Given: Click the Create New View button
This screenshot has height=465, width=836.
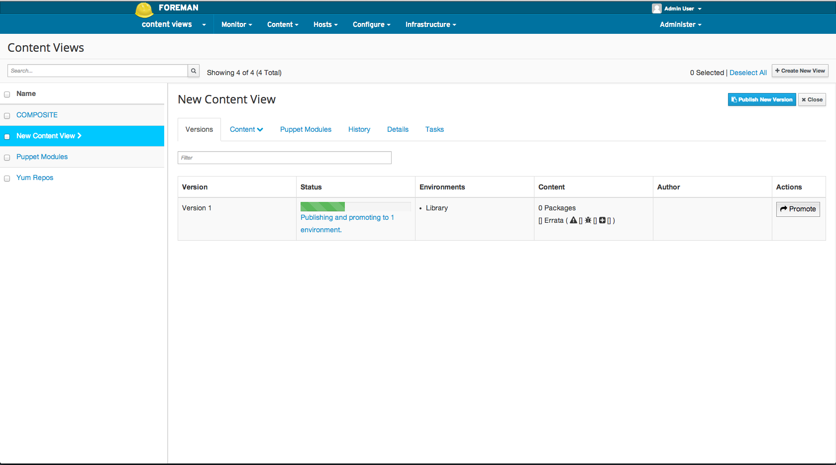Looking at the screenshot, I should tap(800, 71).
